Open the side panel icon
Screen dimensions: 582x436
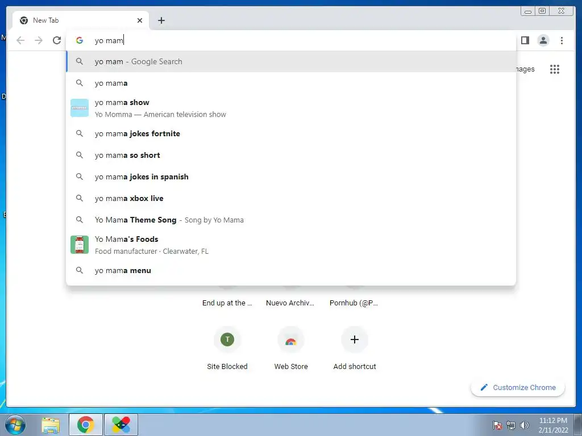[x=525, y=40]
